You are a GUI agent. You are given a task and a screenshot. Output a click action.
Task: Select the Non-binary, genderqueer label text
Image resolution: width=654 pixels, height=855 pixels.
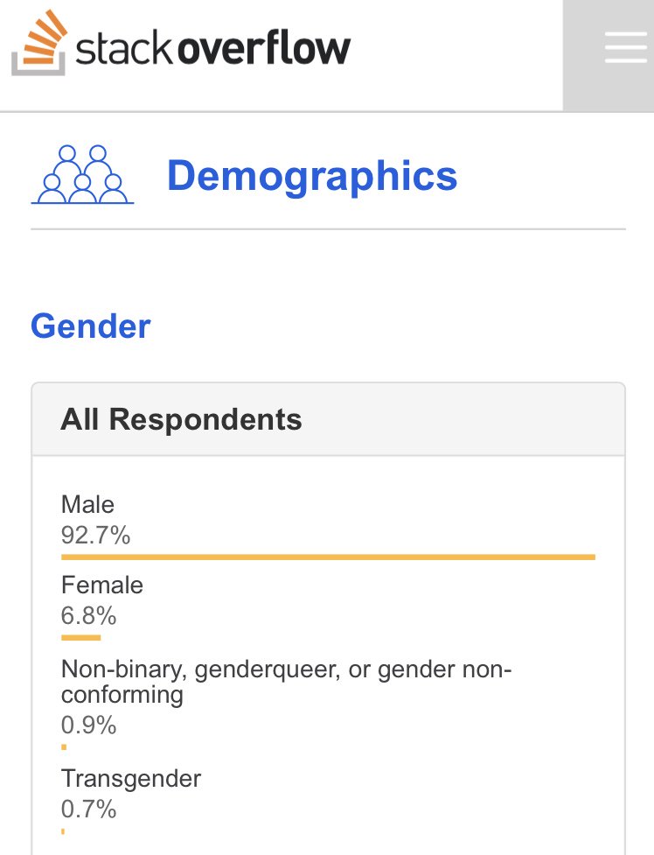(x=286, y=682)
